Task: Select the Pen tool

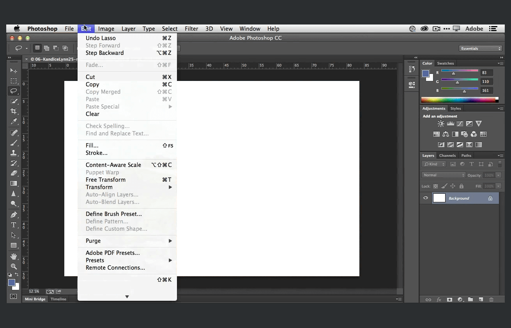Action: (14, 215)
